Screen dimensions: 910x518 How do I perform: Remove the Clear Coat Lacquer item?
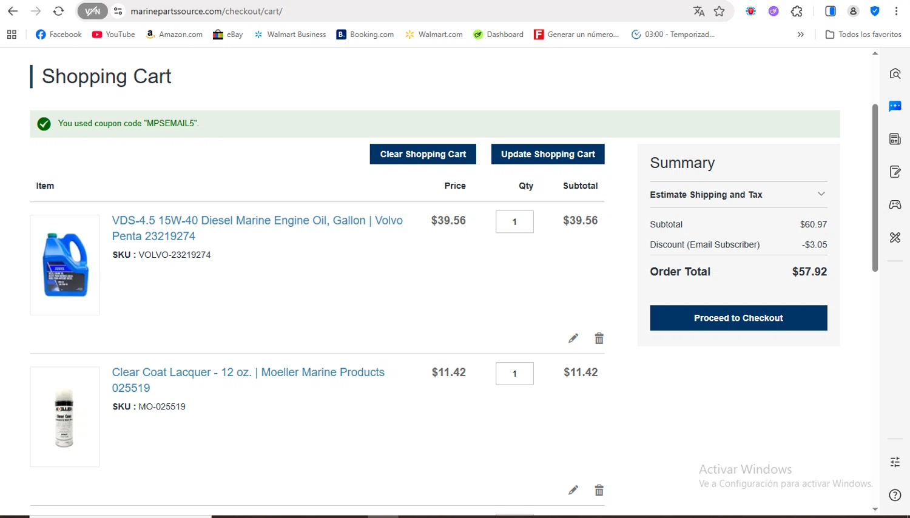(x=599, y=490)
